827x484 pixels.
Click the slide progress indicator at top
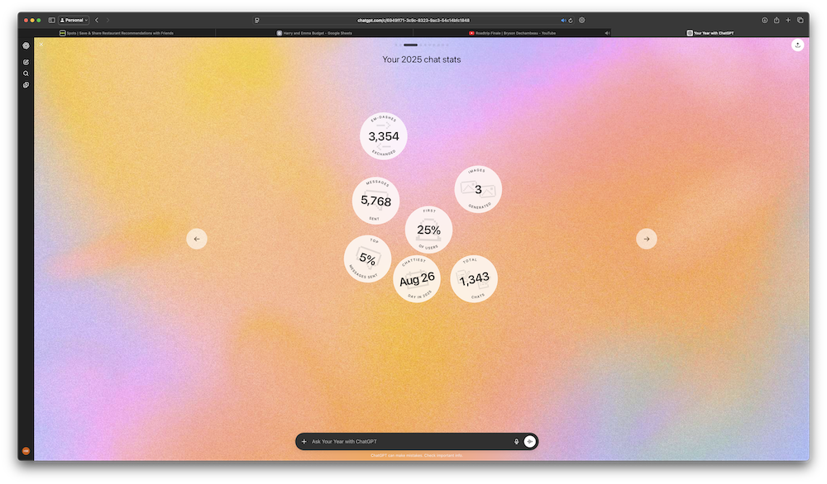[x=411, y=45]
